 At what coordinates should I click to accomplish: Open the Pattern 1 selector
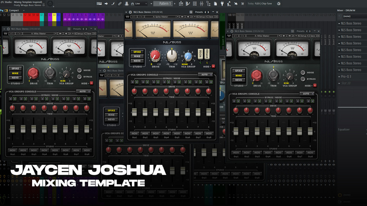pyautogui.click(x=163, y=4)
